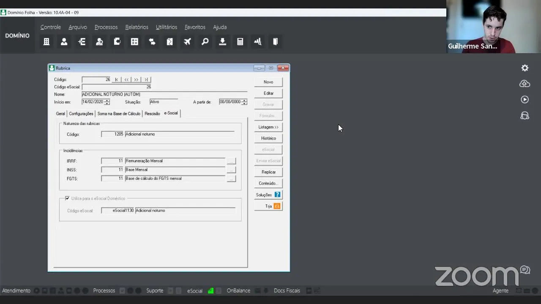Open the Processos menu

pyautogui.click(x=106, y=27)
